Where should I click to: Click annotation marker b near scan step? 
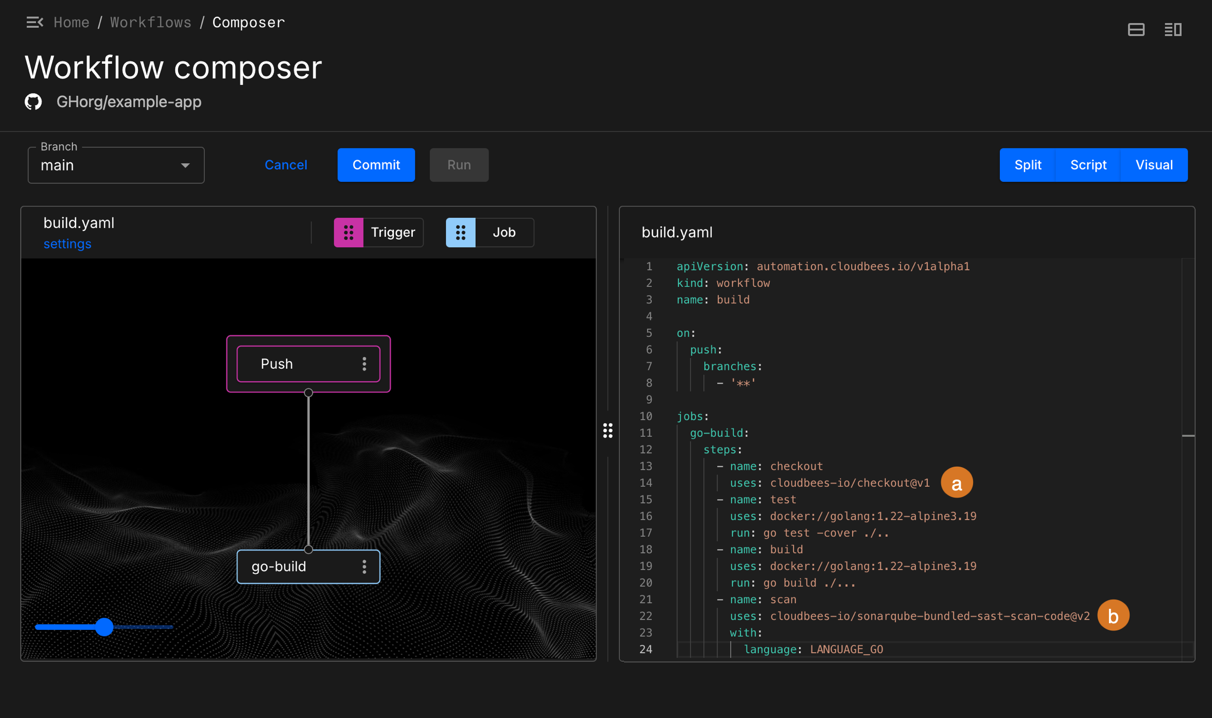click(x=1113, y=615)
